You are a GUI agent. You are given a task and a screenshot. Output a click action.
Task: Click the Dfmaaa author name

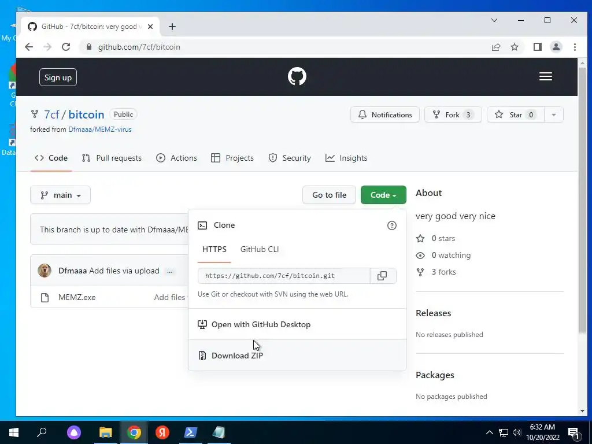(x=72, y=271)
